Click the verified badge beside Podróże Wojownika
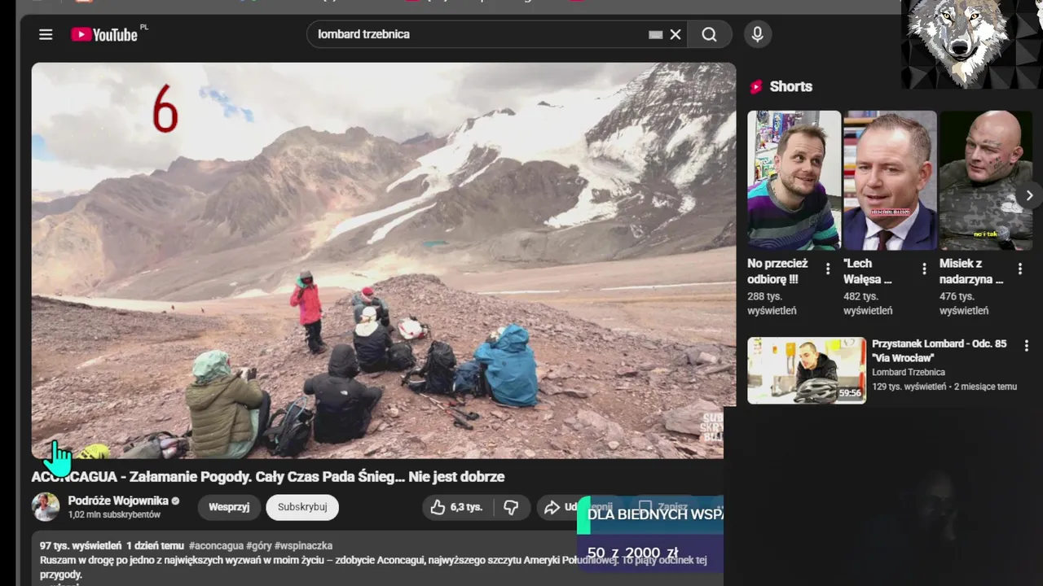The height and width of the screenshot is (586, 1043). pos(175,501)
